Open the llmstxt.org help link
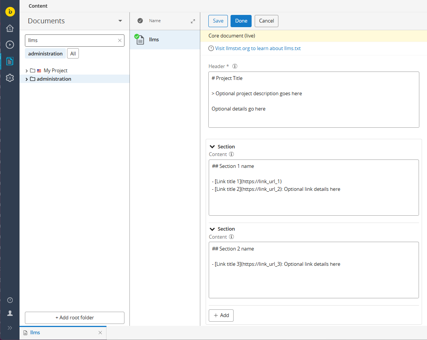 [258, 49]
